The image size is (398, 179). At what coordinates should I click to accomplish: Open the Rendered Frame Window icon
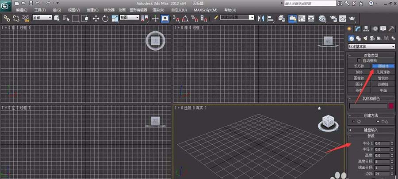[343, 18]
